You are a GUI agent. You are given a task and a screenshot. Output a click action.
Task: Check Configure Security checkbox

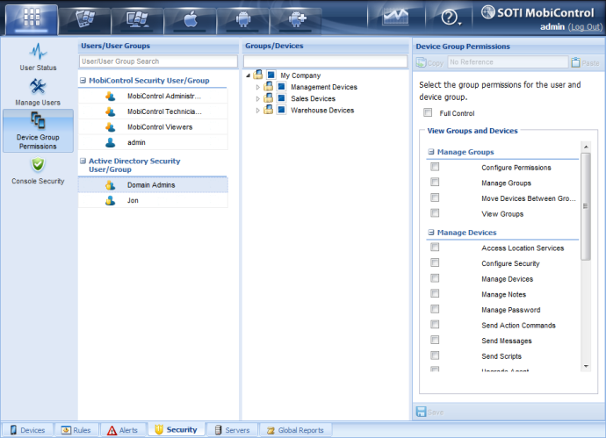(435, 262)
